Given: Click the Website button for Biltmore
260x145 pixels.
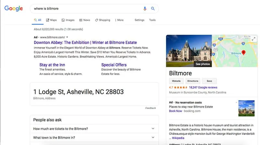Looking at the screenshot, I should pyautogui.click(x=176, y=81).
